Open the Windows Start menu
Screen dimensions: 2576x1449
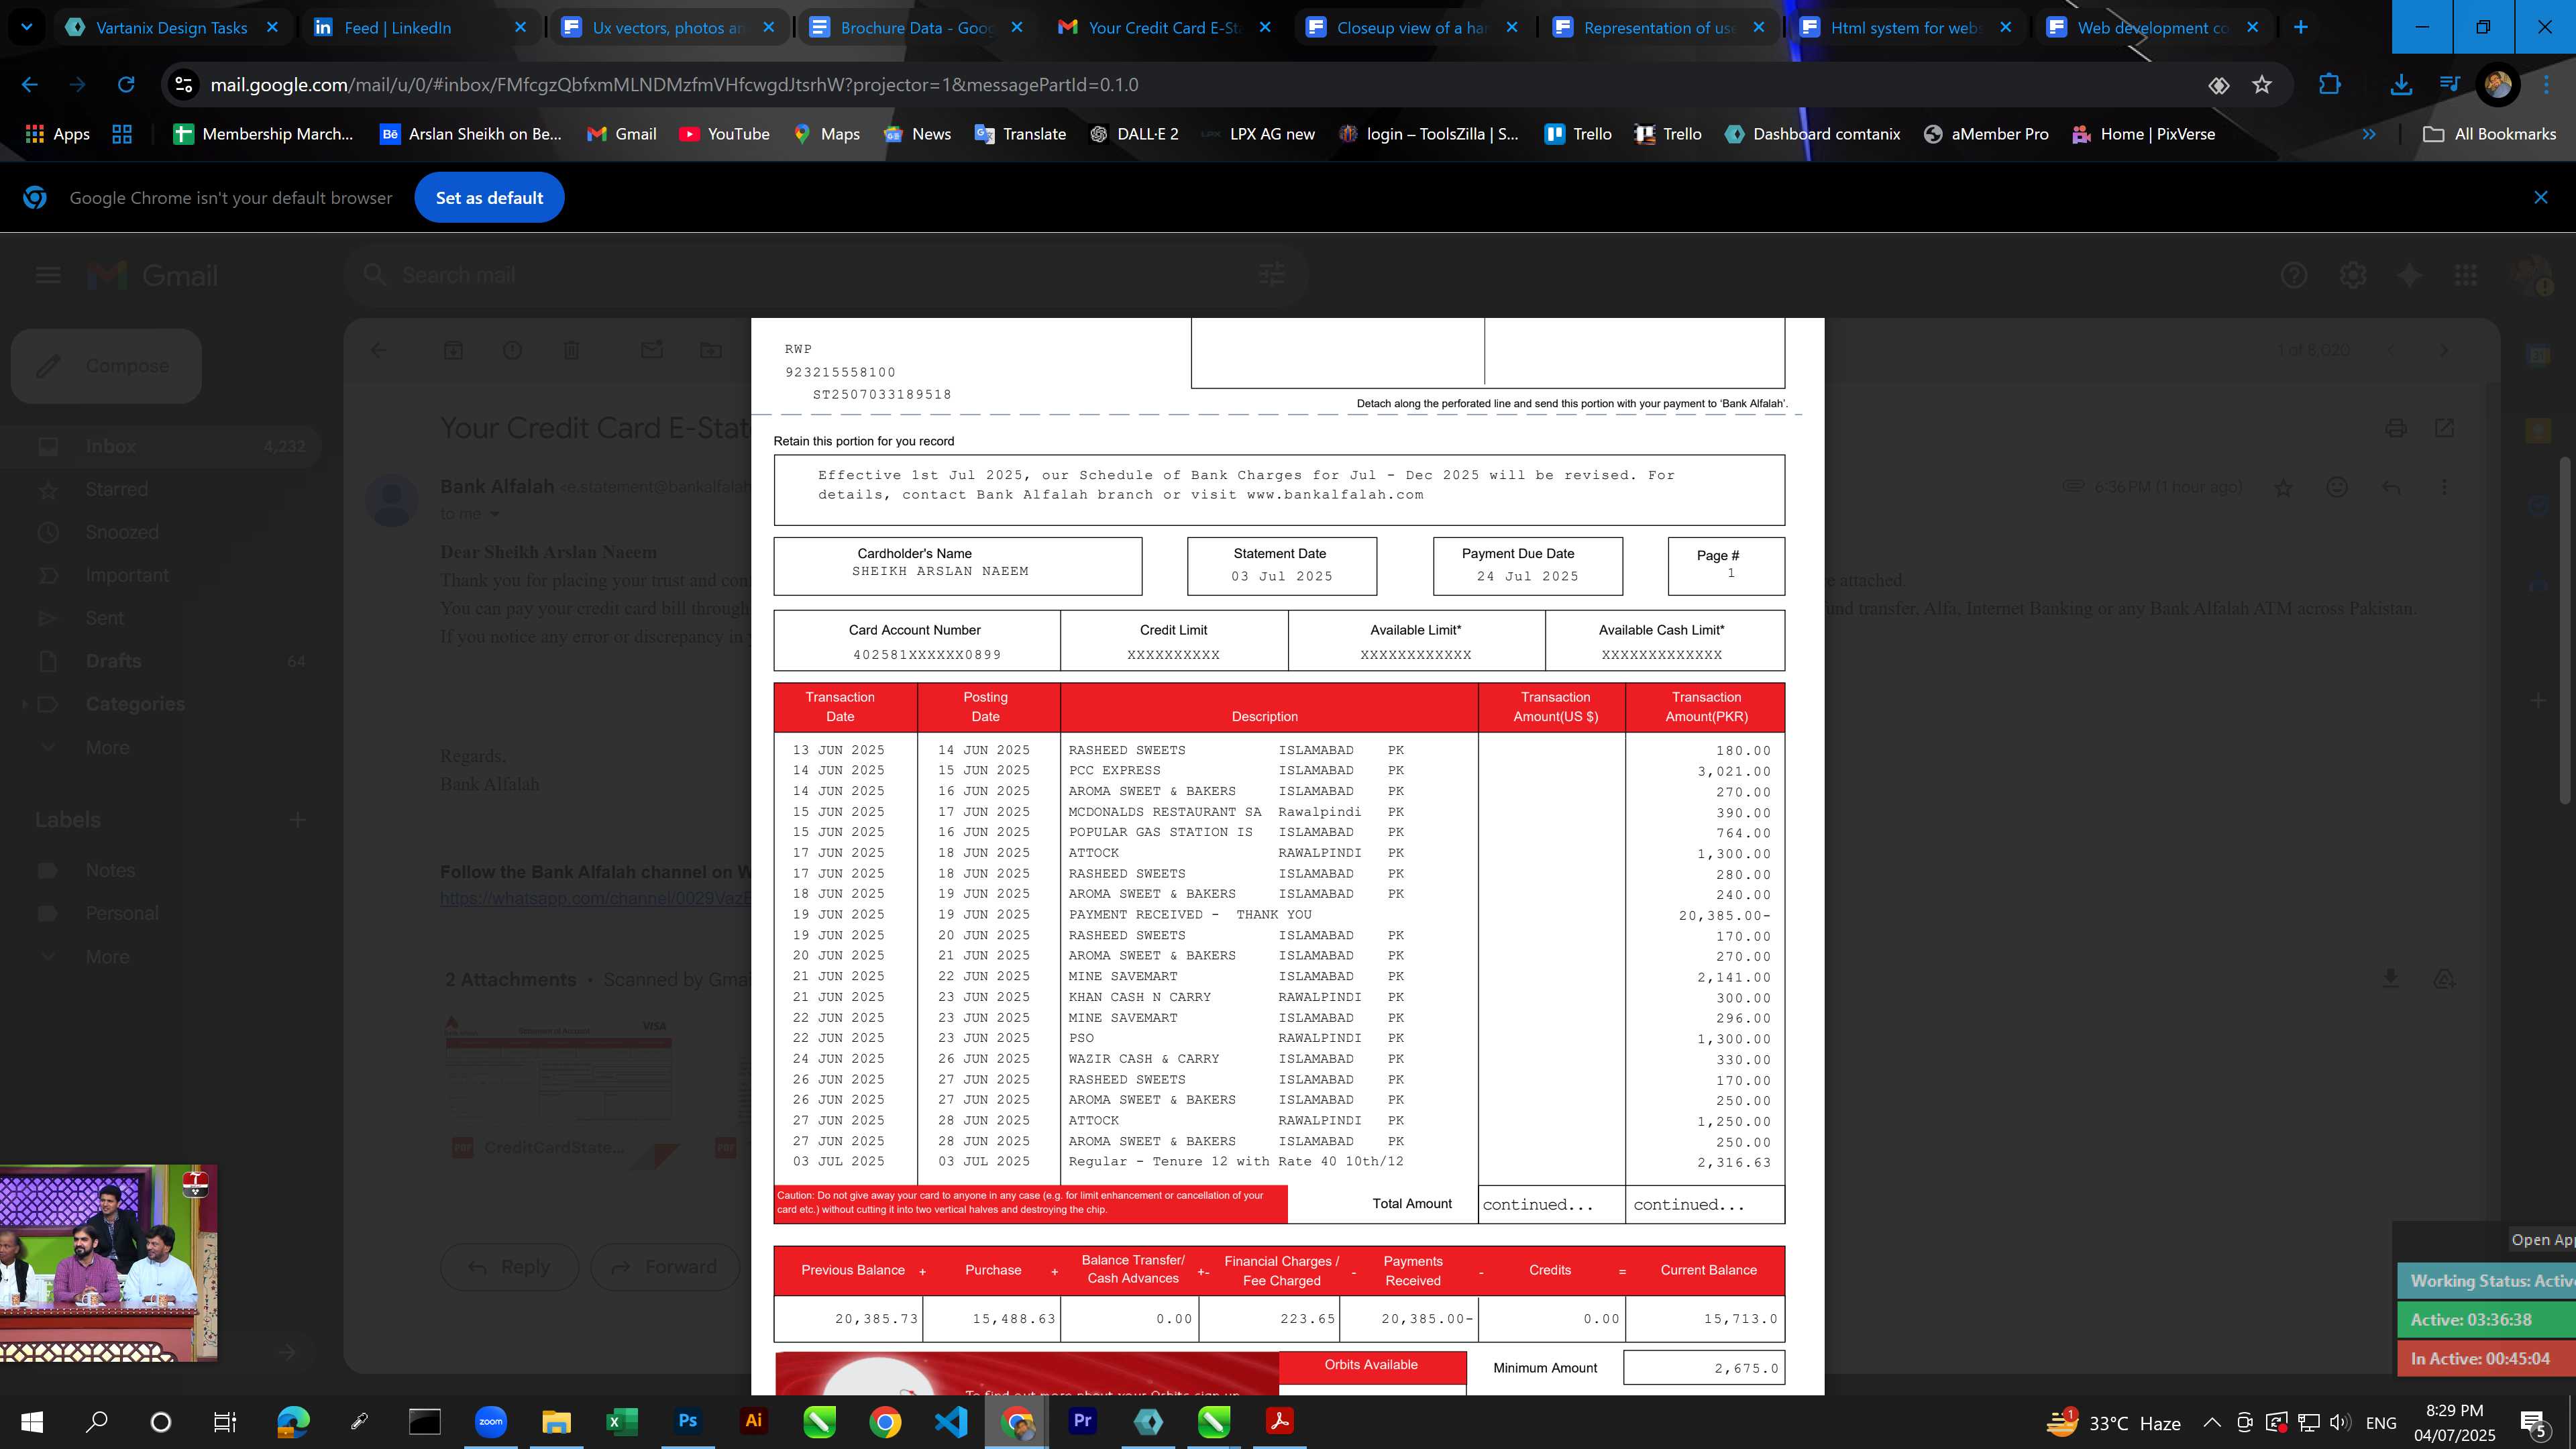point(31,1421)
